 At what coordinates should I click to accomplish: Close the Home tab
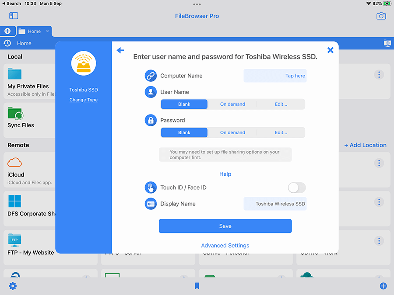pyautogui.click(x=48, y=31)
